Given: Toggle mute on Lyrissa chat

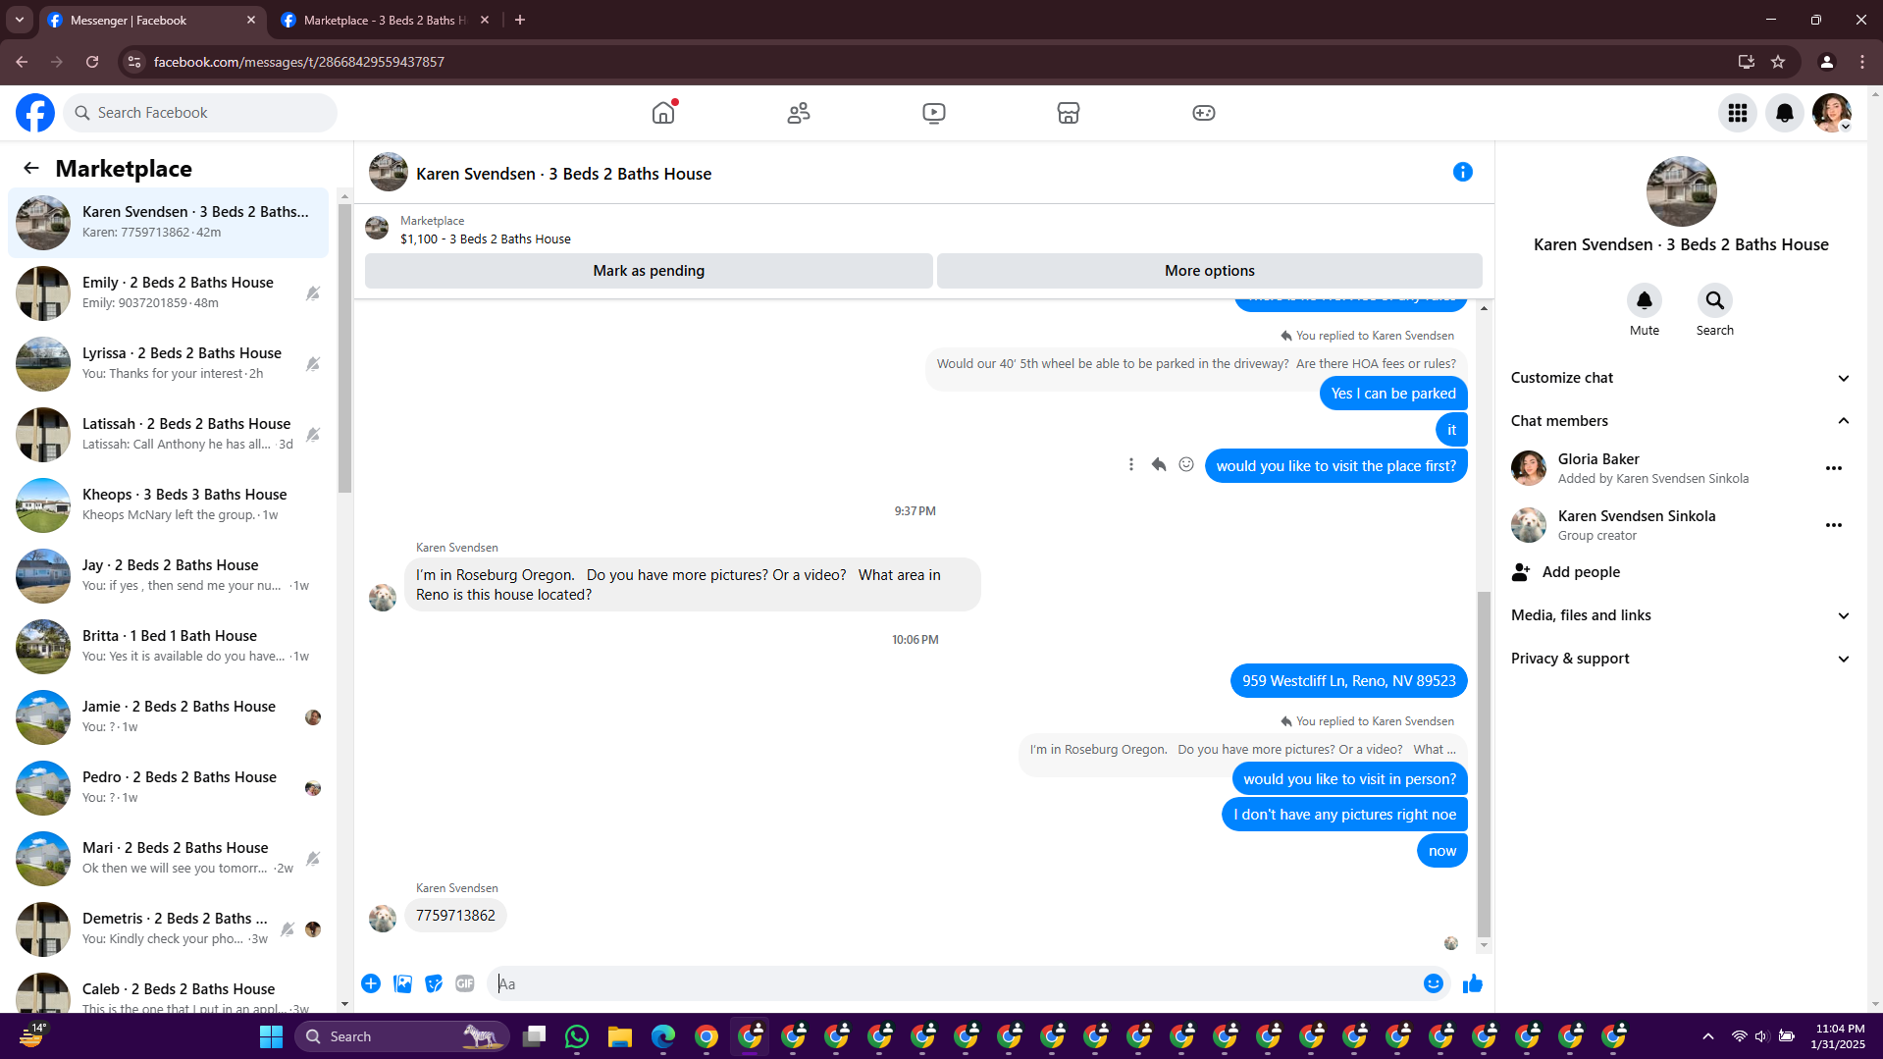Looking at the screenshot, I should [x=313, y=364].
